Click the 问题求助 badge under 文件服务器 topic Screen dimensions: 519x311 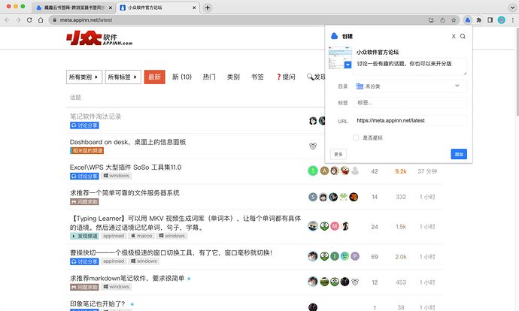coord(84,201)
